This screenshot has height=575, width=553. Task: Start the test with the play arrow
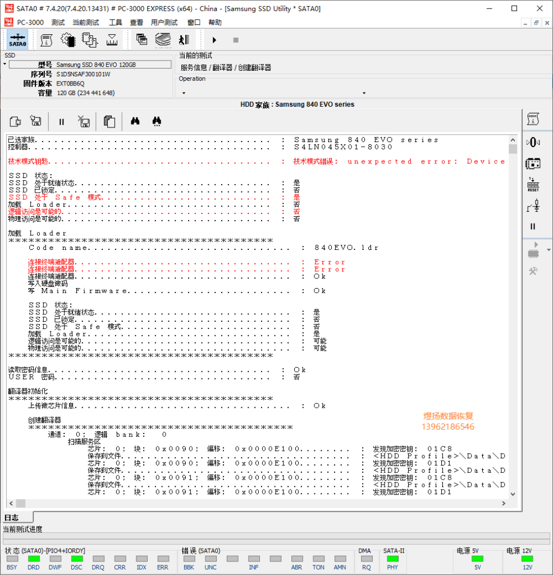[214, 40]
